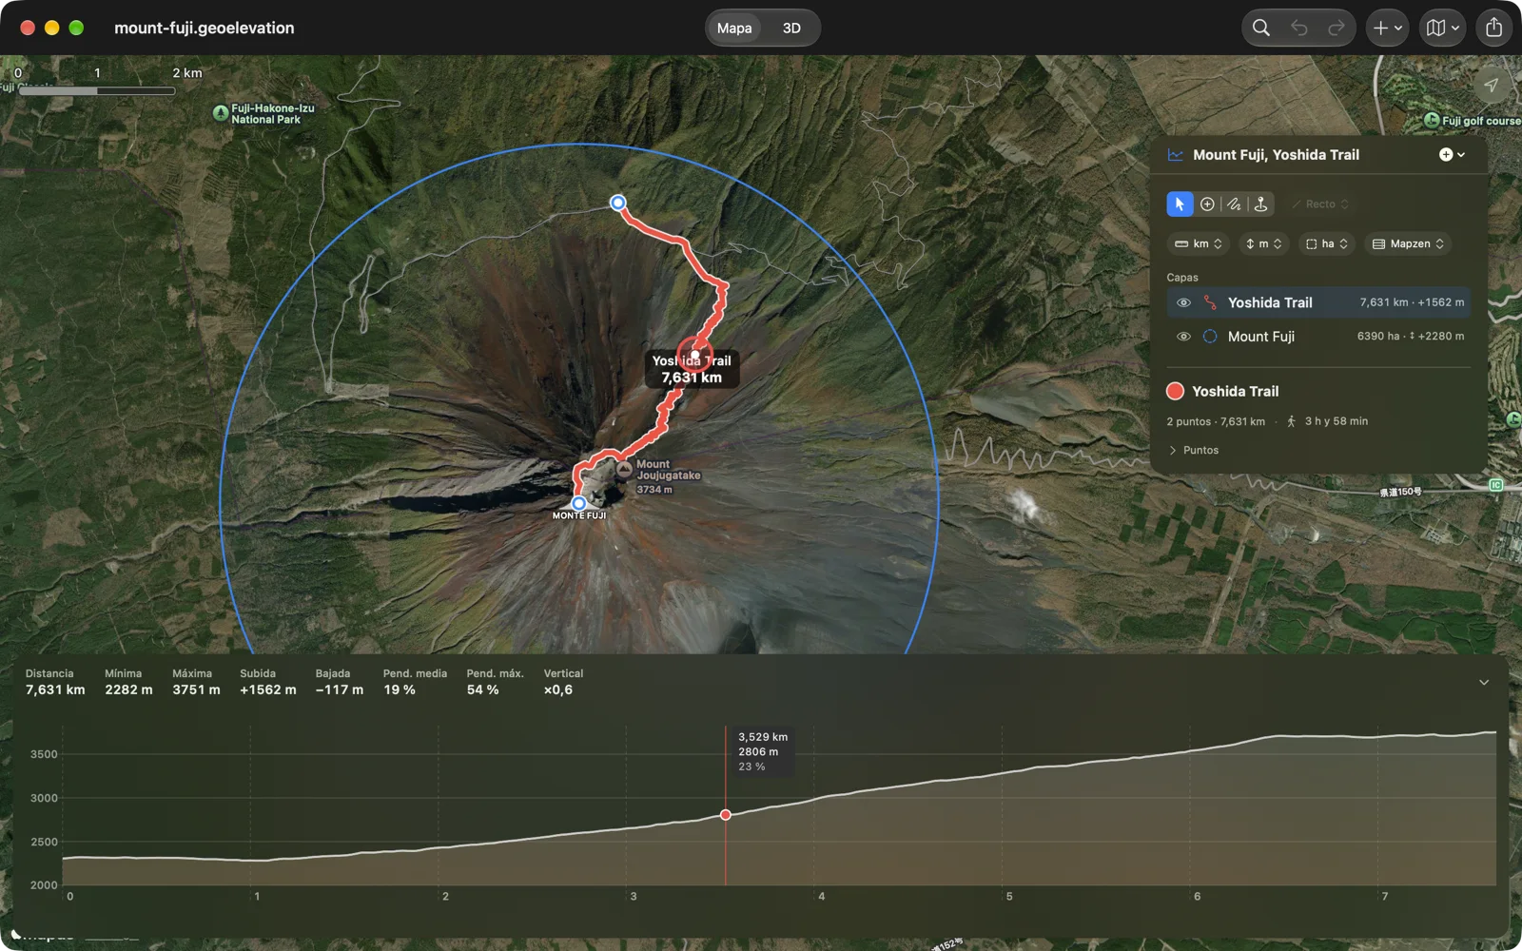Open the Mapzen elevation source selector

pos(1408,244)
